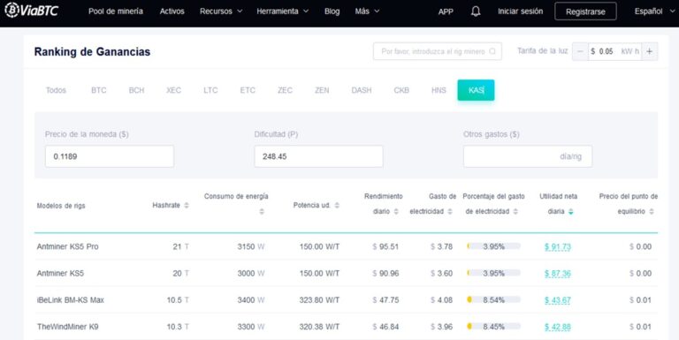Sort by Precio del punto de equilibrio
679x340 pixels.
pos(652,212)
